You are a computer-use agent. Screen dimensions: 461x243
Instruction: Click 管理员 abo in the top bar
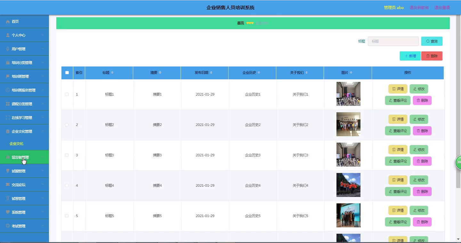click(x=394, y=8)
